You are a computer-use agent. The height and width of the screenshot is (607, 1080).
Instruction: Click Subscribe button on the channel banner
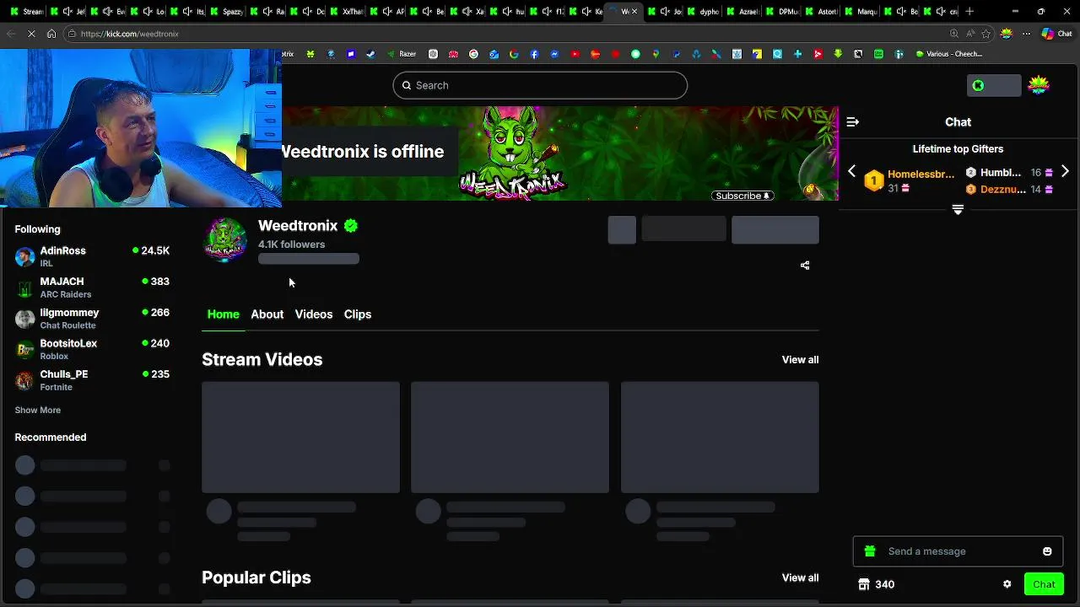[742, 196]
